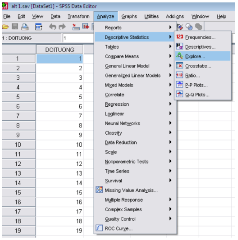Viewport: 238px width, 240px height.
Task: Expand the Multiple Response submenu
Action: point(135,200)
